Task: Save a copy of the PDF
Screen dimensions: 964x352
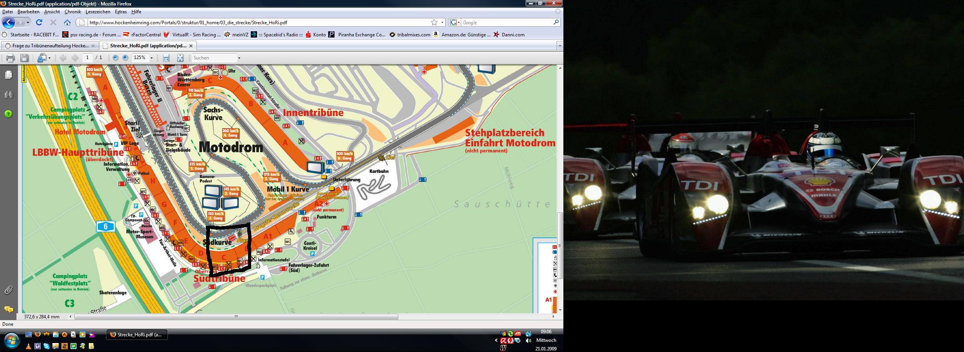Action: click(x=24, y=58)
